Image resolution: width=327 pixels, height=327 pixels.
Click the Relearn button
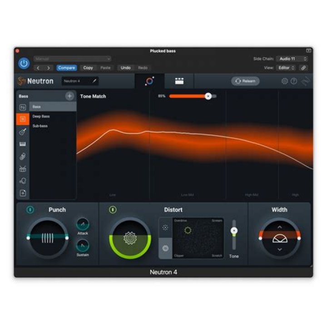245,81
